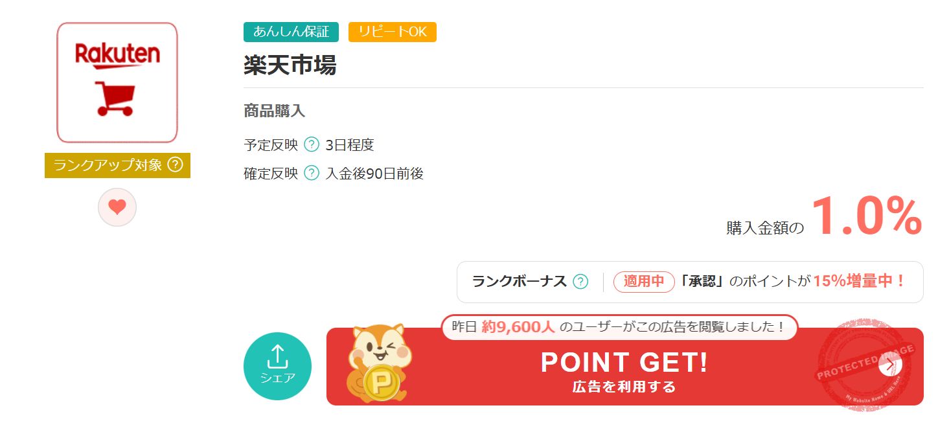Screen dimensions: 938x421
Task: Open the 確定反映 help question mark icon
Action: (x=311, y=173)
